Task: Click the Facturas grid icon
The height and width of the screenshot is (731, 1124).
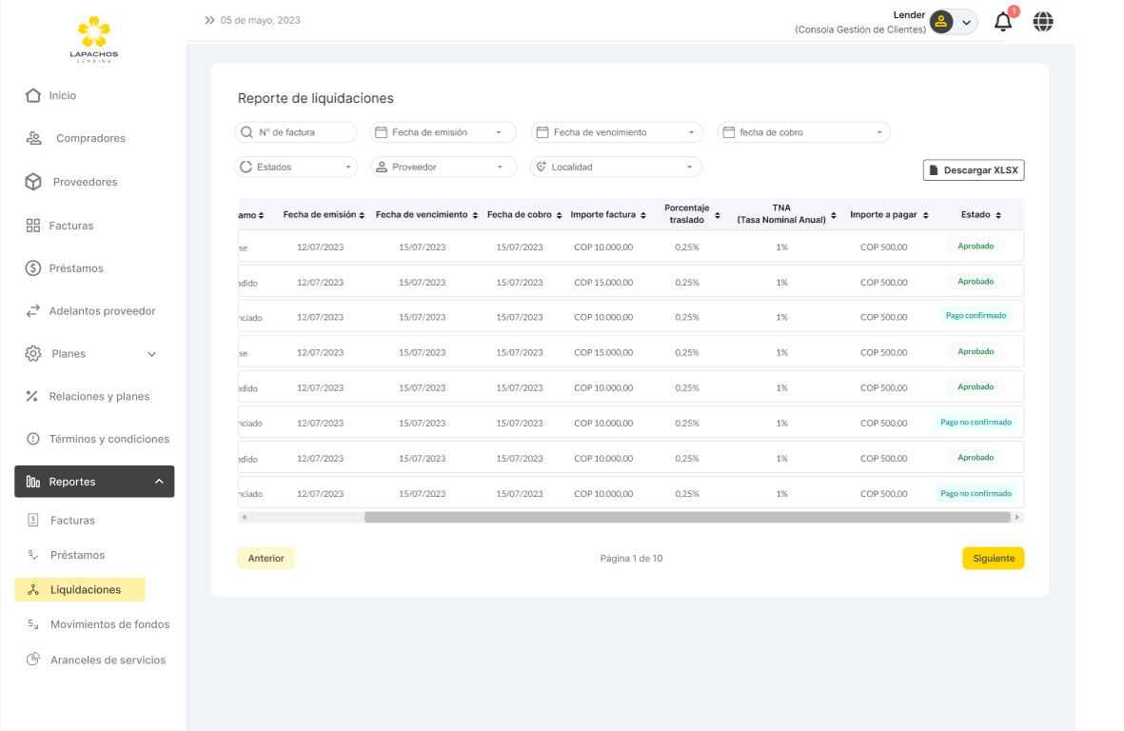Action: [33, 226]
